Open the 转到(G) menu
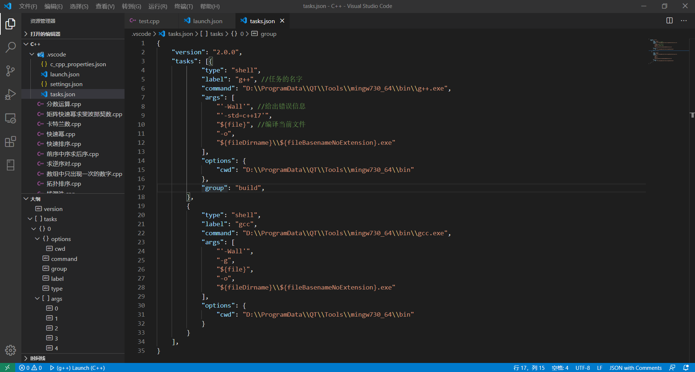The height and width of the screenshot is (372, 695). tap(131, 6)
